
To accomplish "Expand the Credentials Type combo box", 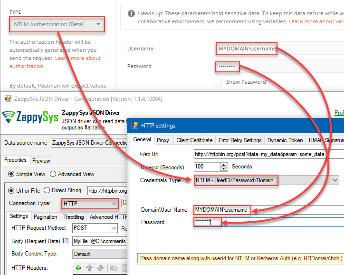I will pyautogui.click(x=335, y=180).
